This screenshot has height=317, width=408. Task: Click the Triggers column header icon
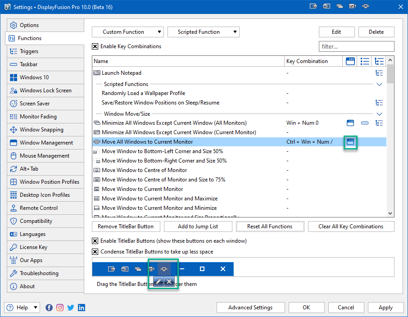tap(379, 61)
